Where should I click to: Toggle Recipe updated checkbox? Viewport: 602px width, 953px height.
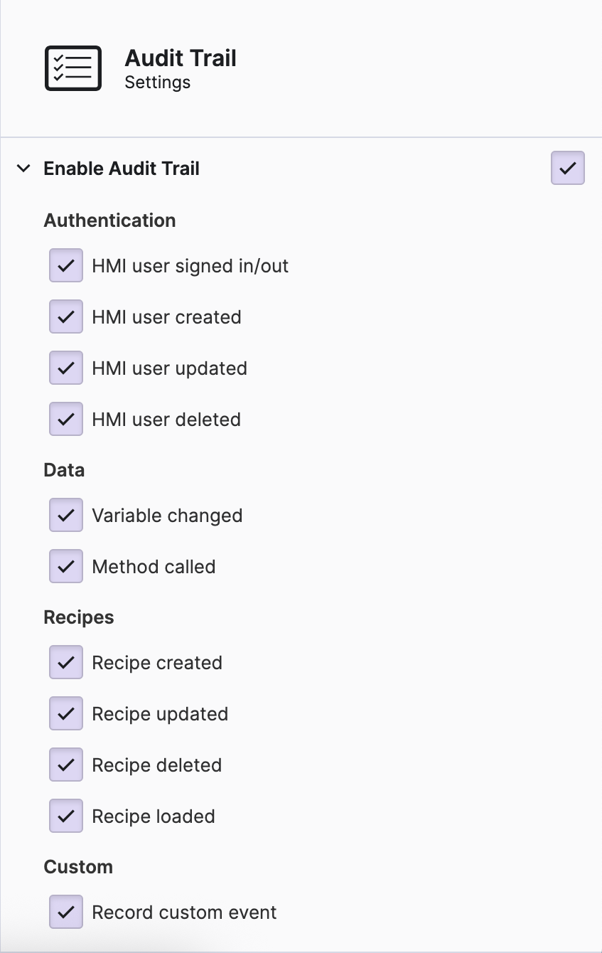(66, 714)
